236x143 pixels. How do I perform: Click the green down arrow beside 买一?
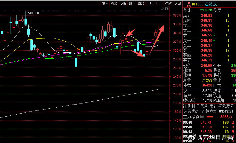click(214, 40)
